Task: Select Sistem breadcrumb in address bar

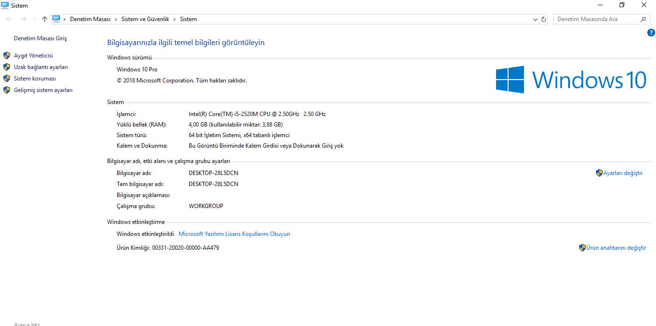Action: coord(188,19)
